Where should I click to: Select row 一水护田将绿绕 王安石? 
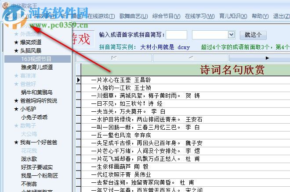[186, 119]
